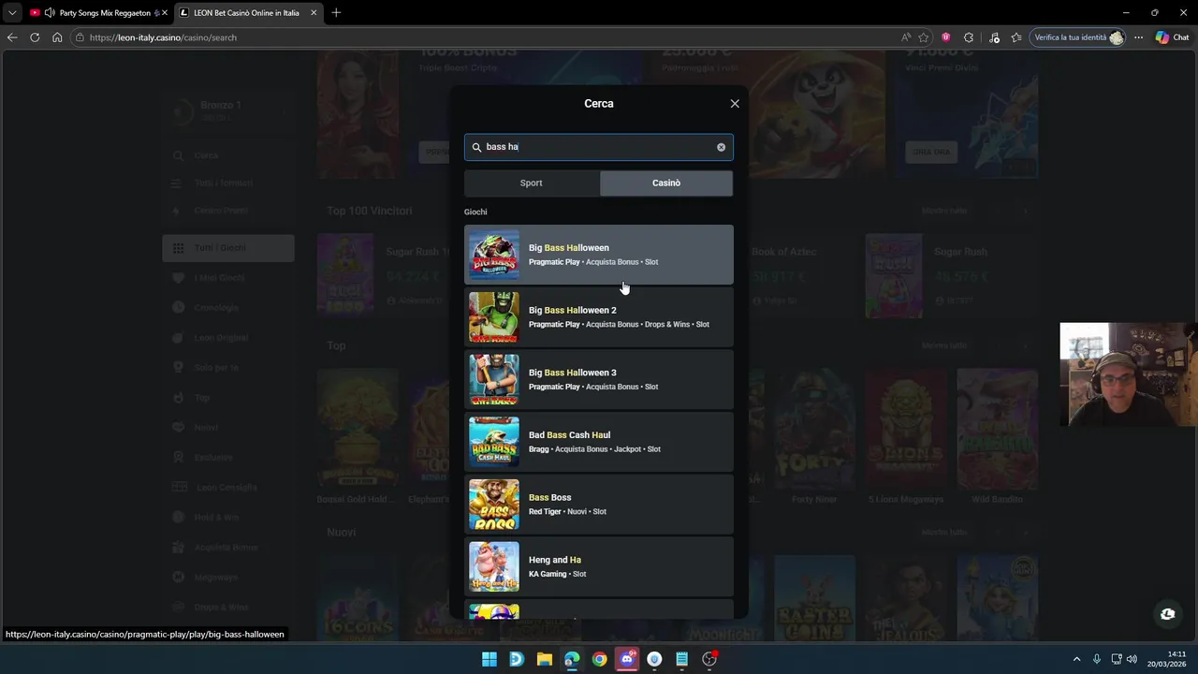Click 'Verifica la tua identità' profile button

pyautogui.click(x=1078, y=37)
